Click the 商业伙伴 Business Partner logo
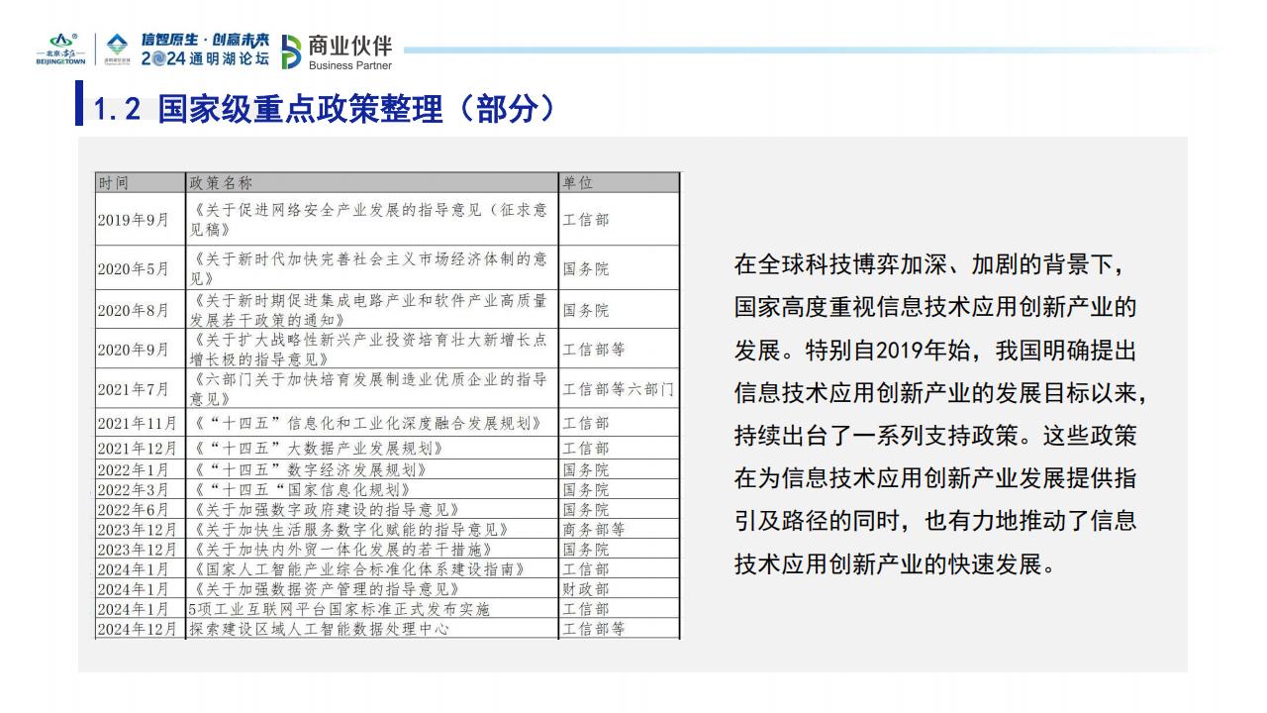The image size is (1267, 713). (337, 51)
